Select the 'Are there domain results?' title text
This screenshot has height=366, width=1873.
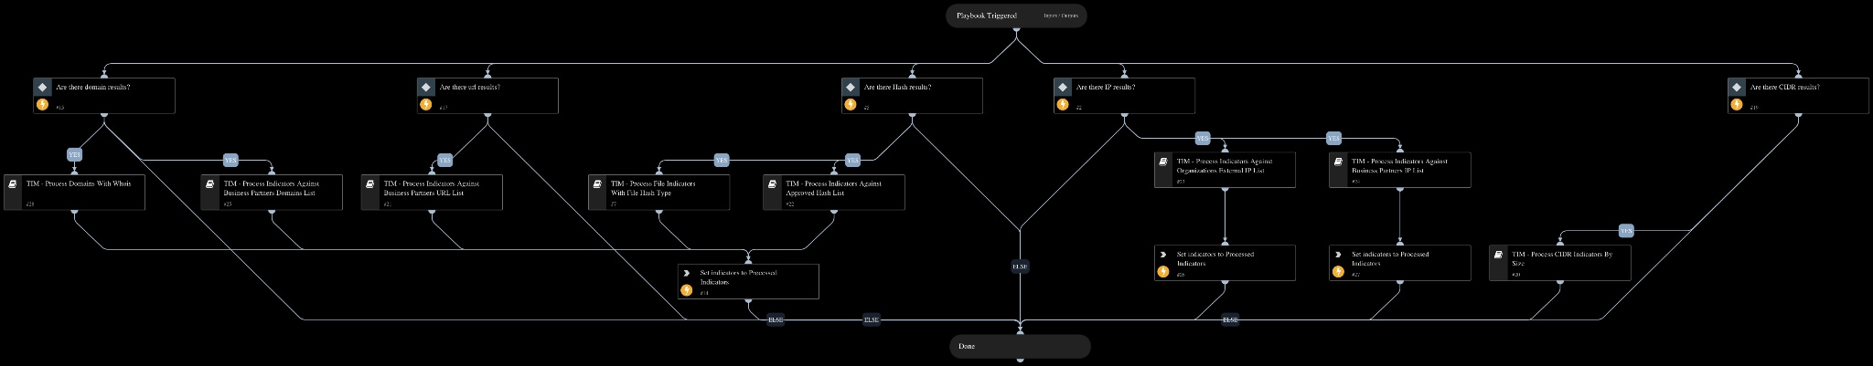point(93,88)
